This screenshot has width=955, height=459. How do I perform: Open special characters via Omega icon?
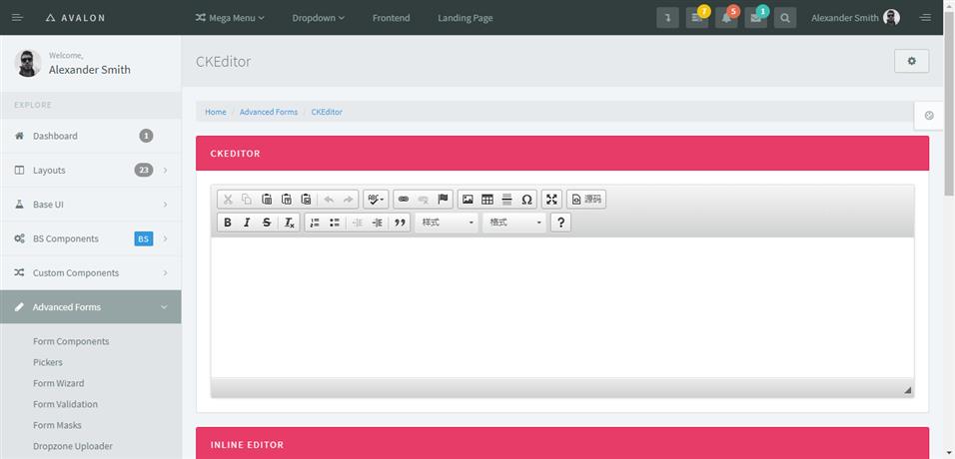[x=526, y=199]
